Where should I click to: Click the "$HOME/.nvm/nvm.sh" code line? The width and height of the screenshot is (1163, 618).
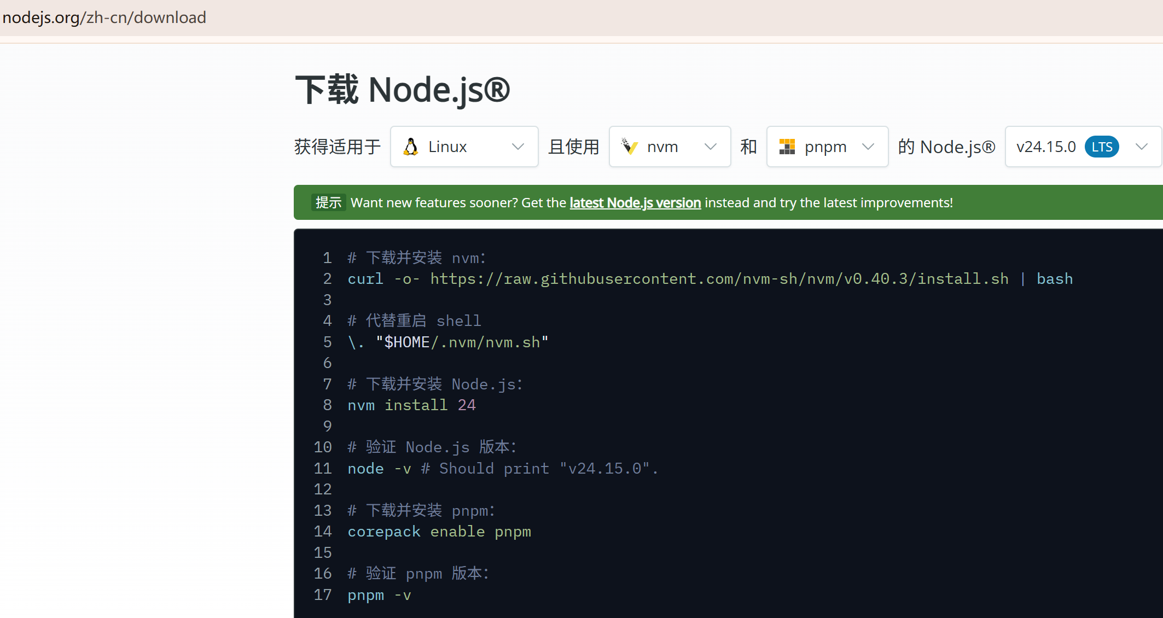448,342
